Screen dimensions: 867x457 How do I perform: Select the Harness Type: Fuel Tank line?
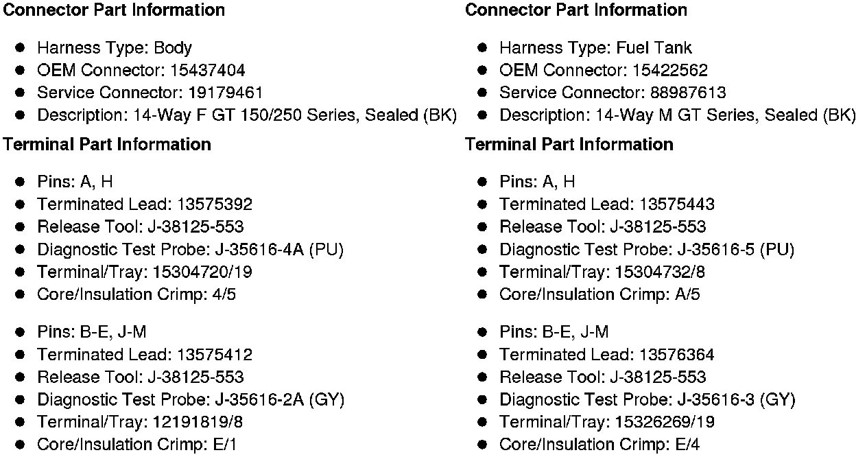(595, 48)
